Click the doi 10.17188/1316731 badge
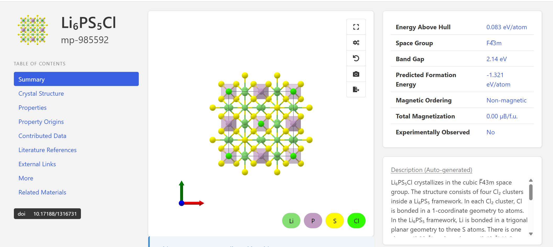 [47, 214]
